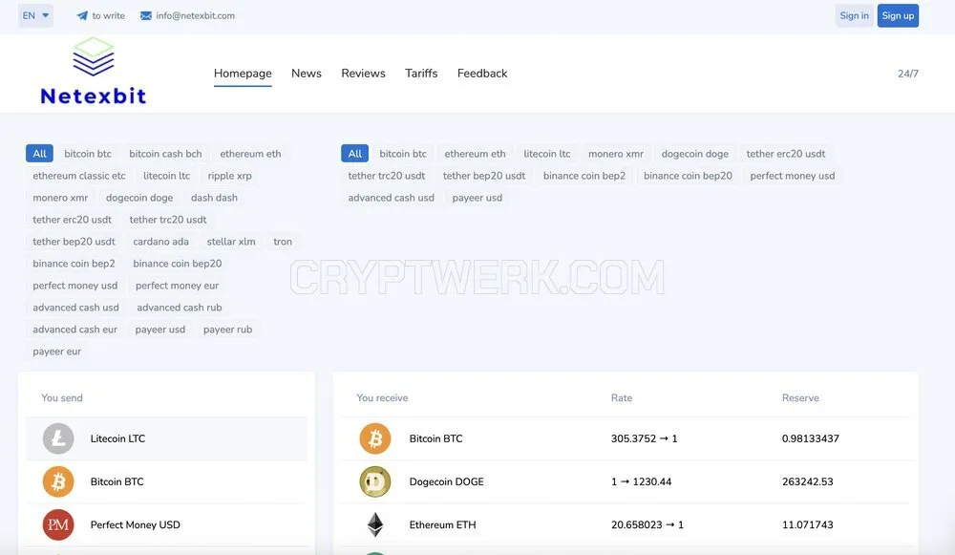Filter send currencies by tether trc20 usdt

click(x=167, y=220)
